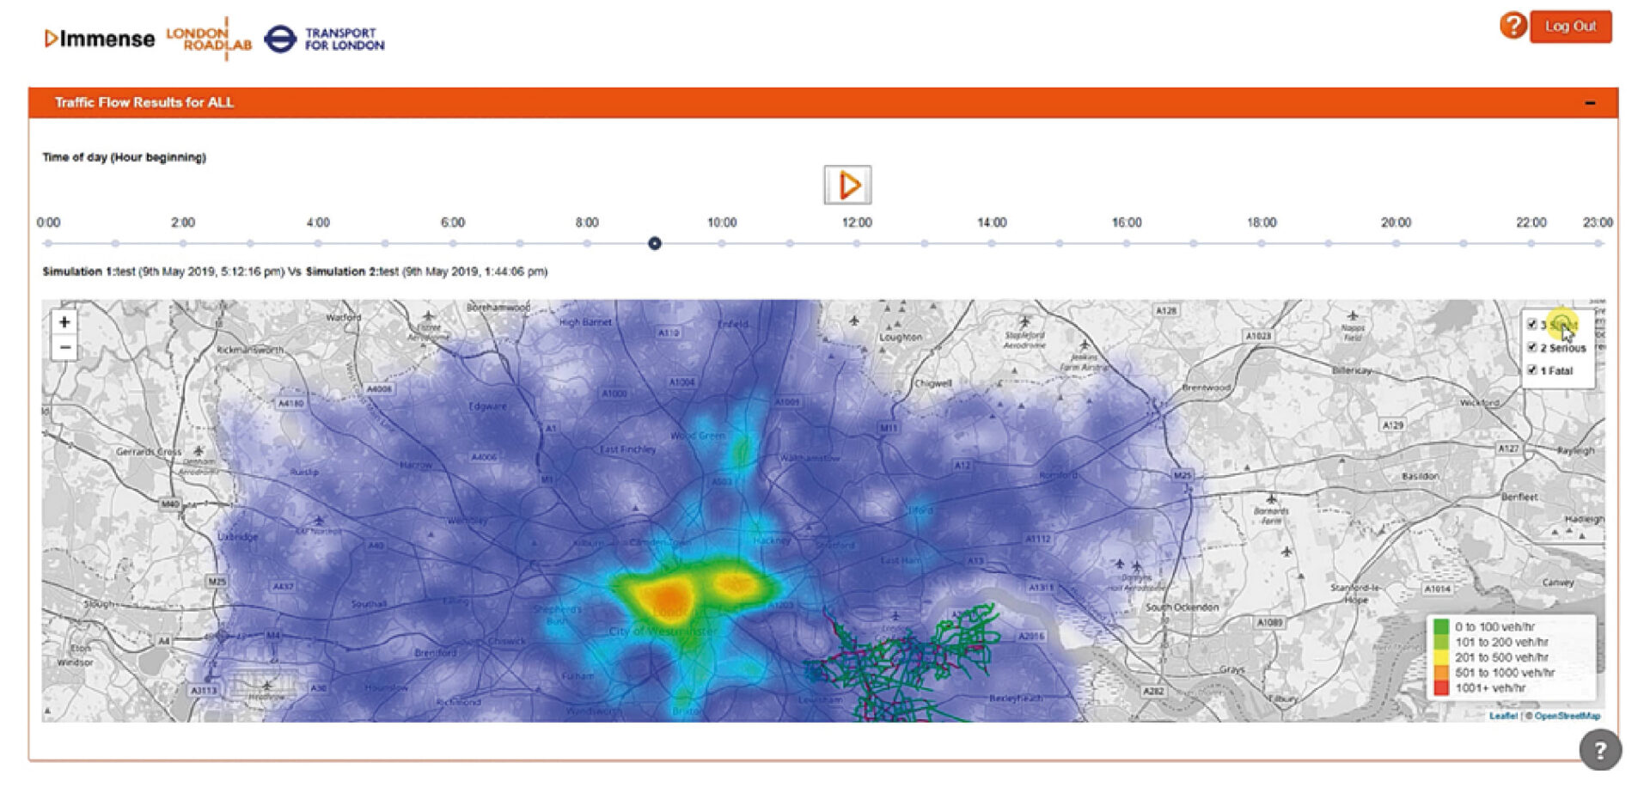
Task: Toggle the 2 Serious severity checkbox
Action: coord(1531,347)
